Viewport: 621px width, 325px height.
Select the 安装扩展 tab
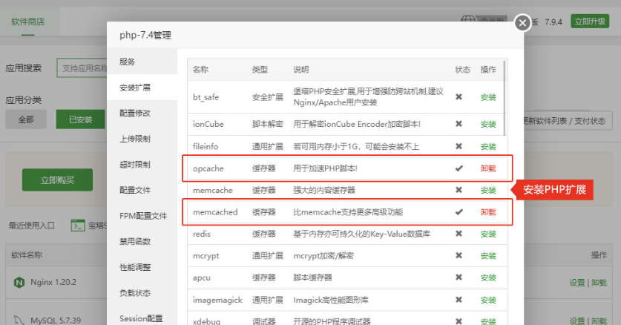point(135,88)
